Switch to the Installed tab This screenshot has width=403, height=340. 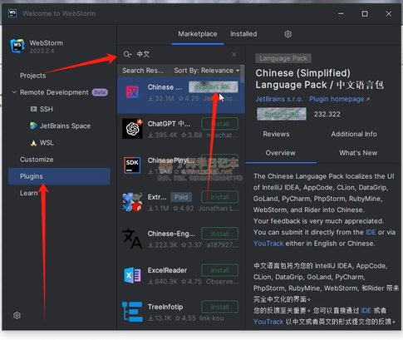tap(243, 34)
